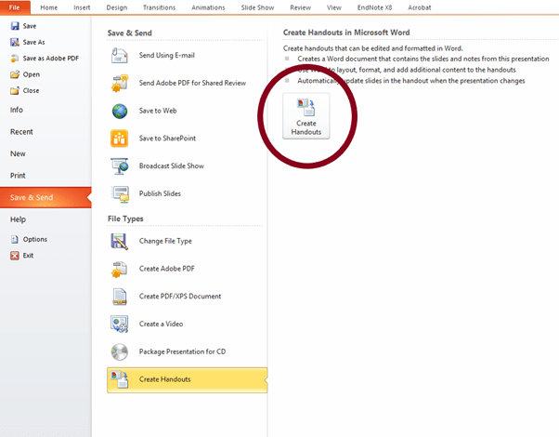The image size is (559, 437).
Task: Select the Save & Send menu item
Action: [45, 197]
